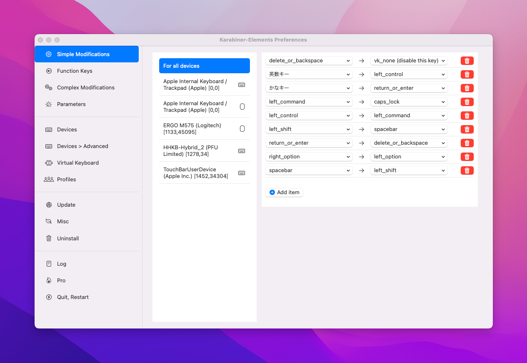Select Apple Internal Keyboard entry with mouse icon

205,106
